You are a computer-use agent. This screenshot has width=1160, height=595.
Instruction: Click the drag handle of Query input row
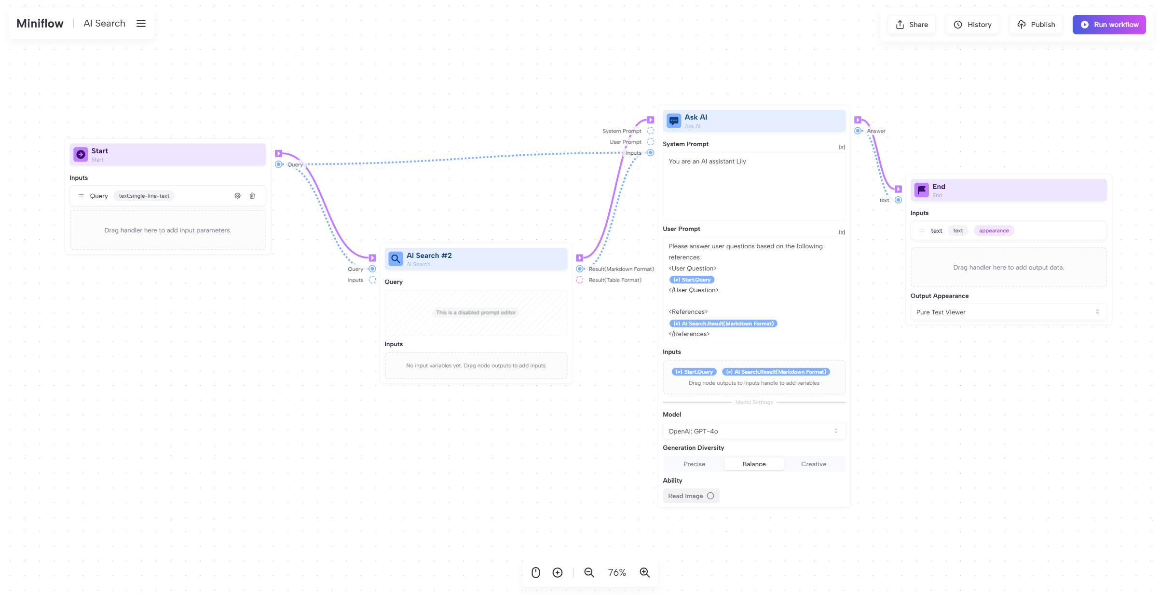[x=81, y=196]
